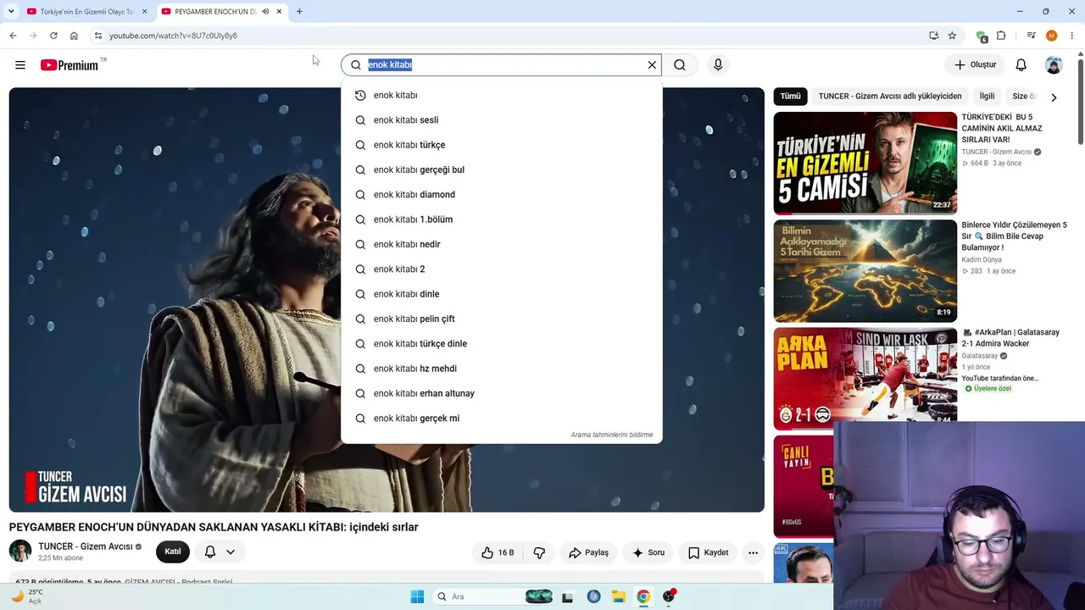Choose suggestion 'enok kitabı pelin çift'
Viewport: 1085px width, 610px height.
[502, 319]
